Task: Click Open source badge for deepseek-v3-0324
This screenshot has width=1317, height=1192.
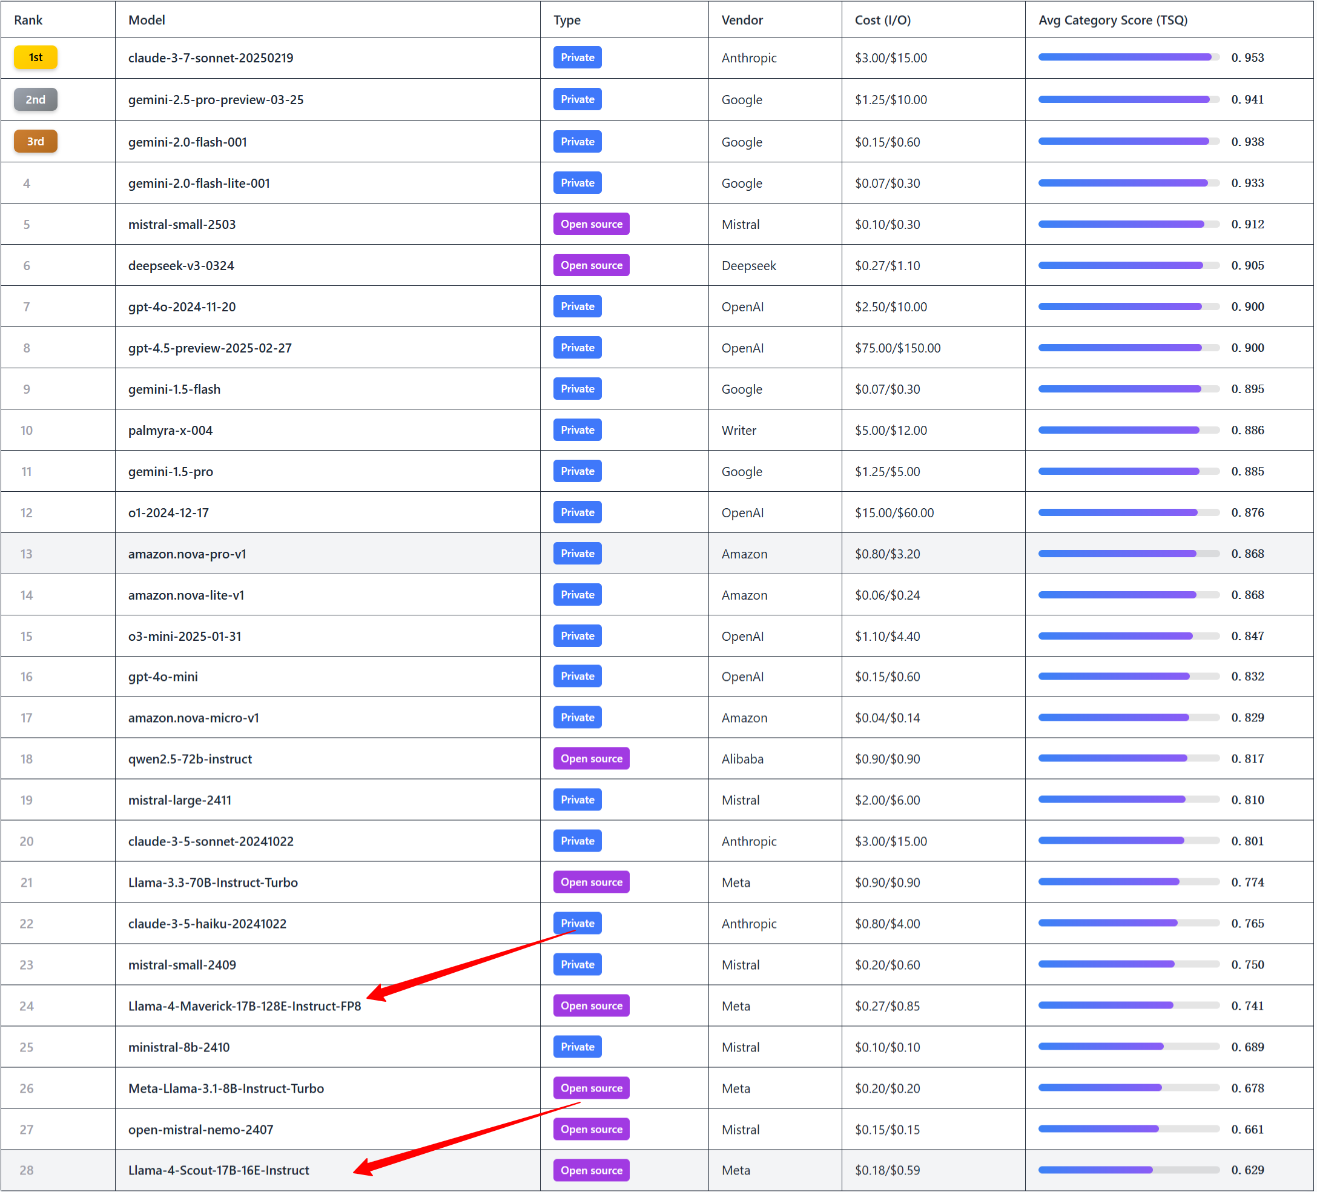Action: tap(591, 265)
